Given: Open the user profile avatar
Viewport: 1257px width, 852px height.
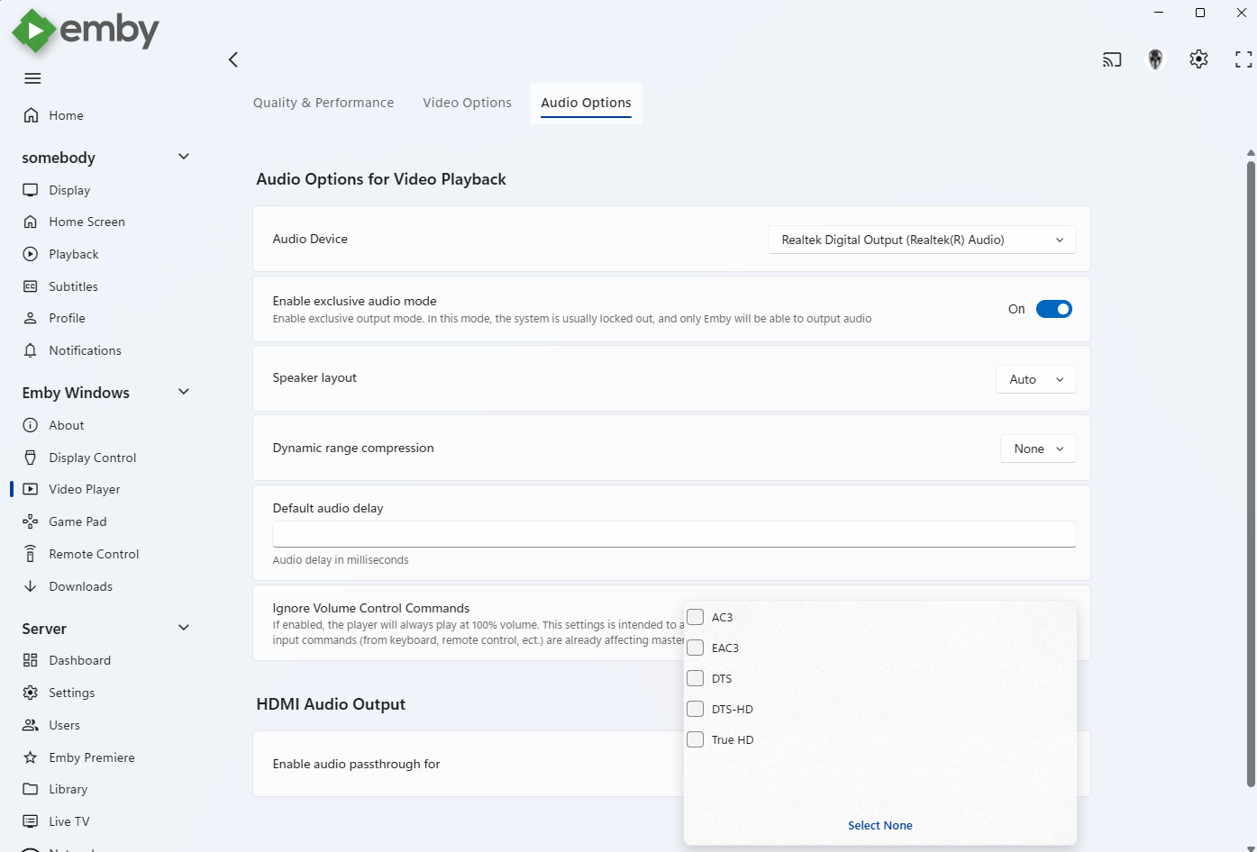Looking at the screenshot, I should 1155,59.
